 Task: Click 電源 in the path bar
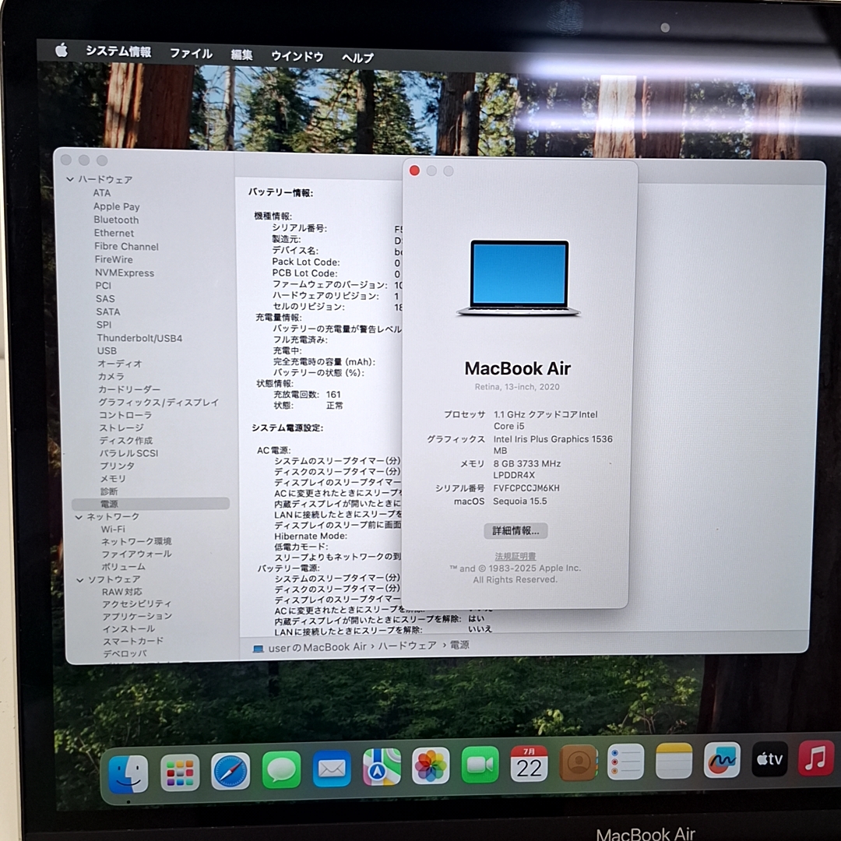pos(459,645)
